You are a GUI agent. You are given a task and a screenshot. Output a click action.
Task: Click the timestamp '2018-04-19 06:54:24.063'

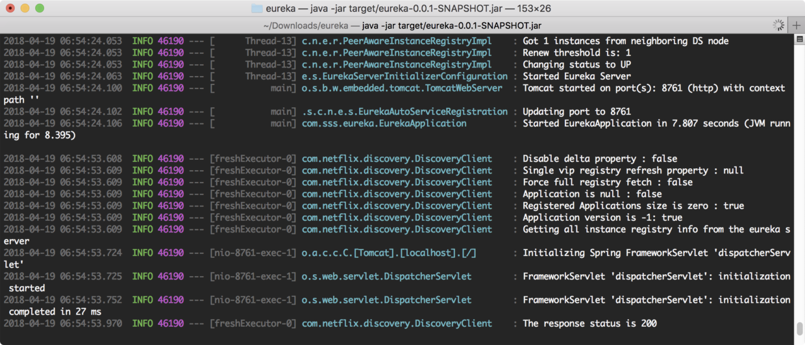tap(62, 76)
